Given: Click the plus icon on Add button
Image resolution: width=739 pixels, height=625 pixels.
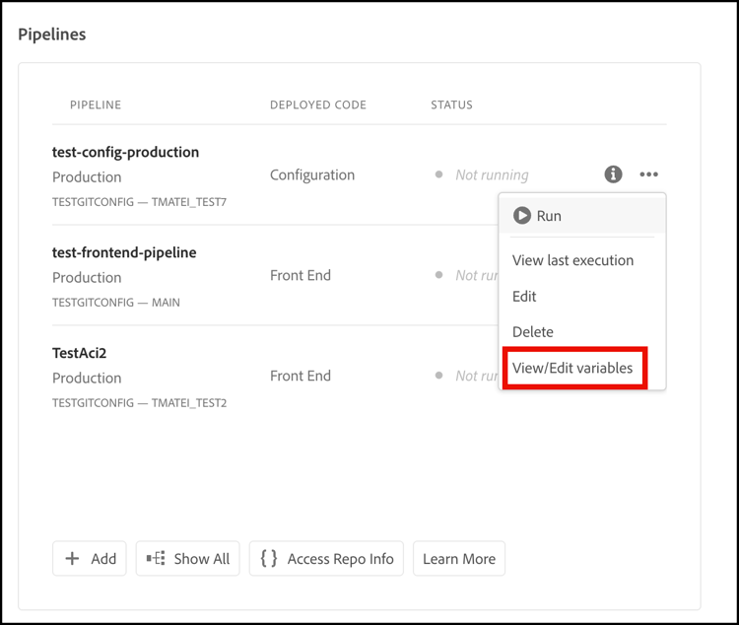Looking at the screenshot, I should coord(72,559).
